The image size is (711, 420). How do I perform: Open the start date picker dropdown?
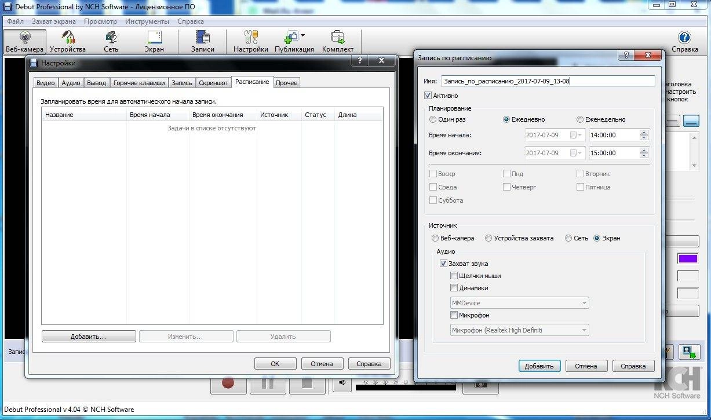pyautogui.click(x=577, y=135)
